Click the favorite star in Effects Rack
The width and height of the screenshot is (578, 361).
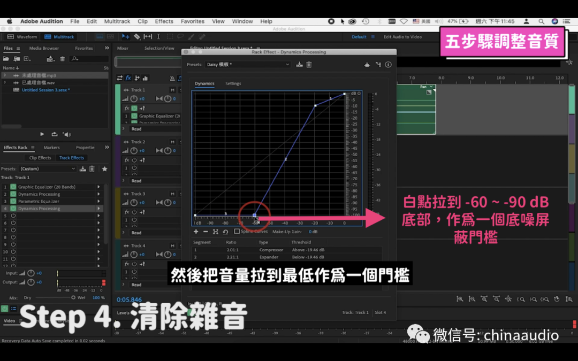(x=105, y=168)
